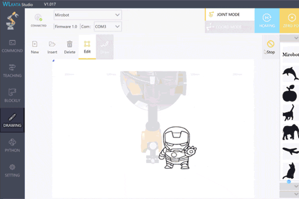
Task: Click the Homing button
Action: tap(264, 20)
